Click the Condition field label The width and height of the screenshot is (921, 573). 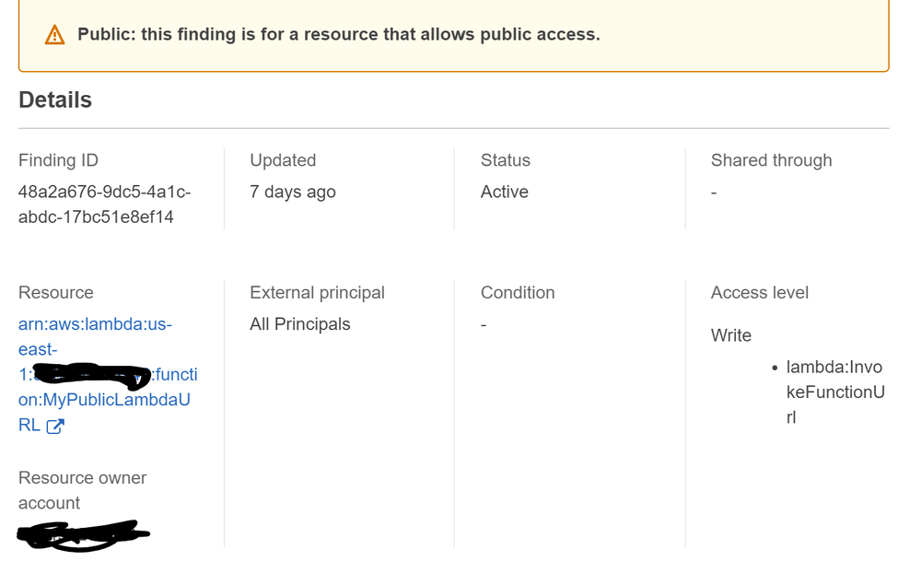coord(518,293)
